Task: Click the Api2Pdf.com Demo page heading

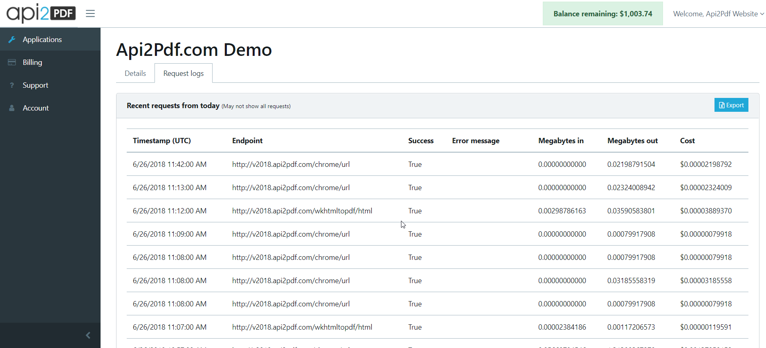Action: 194,50
